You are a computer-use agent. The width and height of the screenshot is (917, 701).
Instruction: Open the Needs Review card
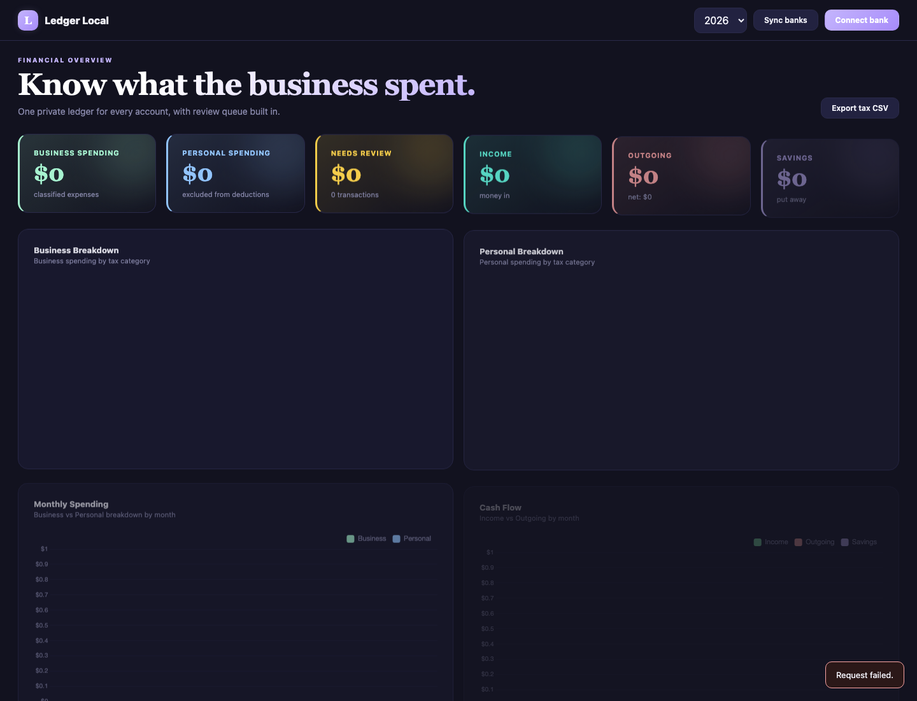pyautogui.click(x=384, y=173)
